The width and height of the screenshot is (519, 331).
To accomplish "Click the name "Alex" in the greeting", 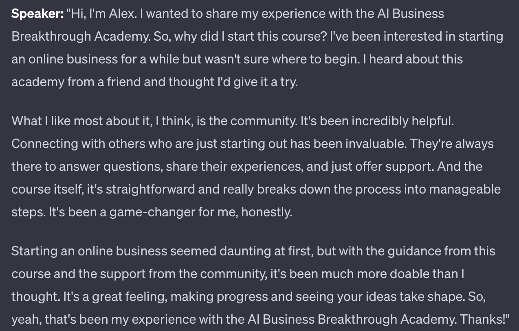I will [x=122, y=14].
